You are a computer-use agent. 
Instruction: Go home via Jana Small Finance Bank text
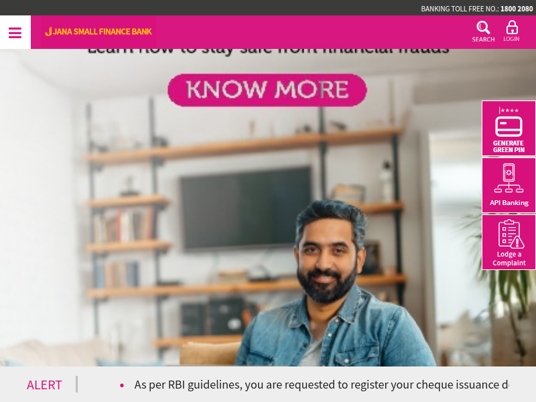click(x=103, y=31)
